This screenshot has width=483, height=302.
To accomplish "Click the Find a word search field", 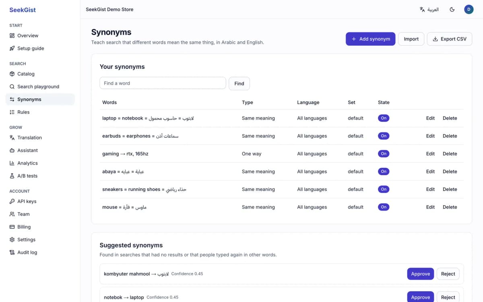I will [163, 83].
